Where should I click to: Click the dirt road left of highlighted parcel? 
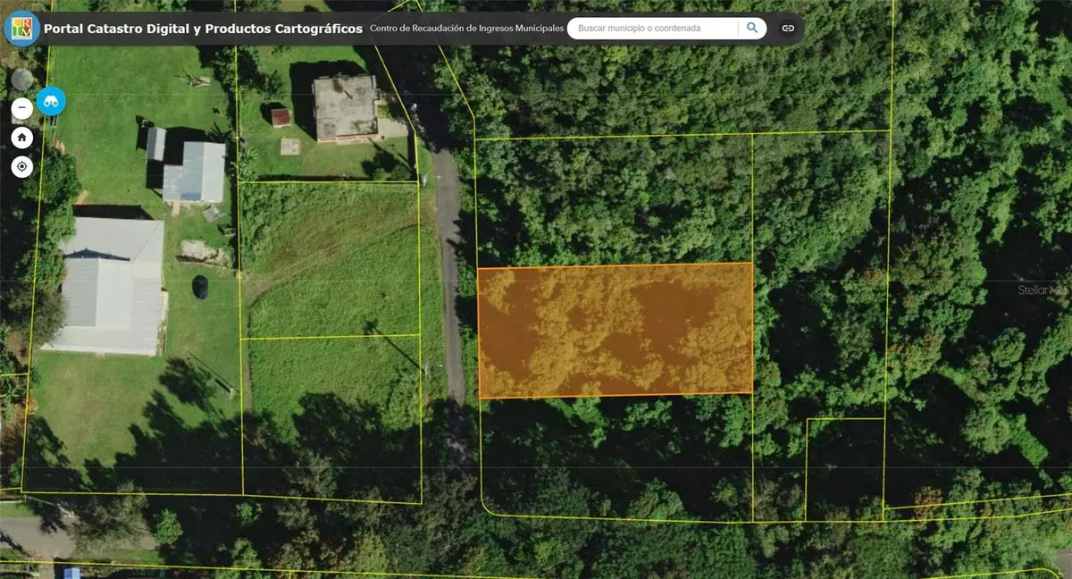coord(451,295)
